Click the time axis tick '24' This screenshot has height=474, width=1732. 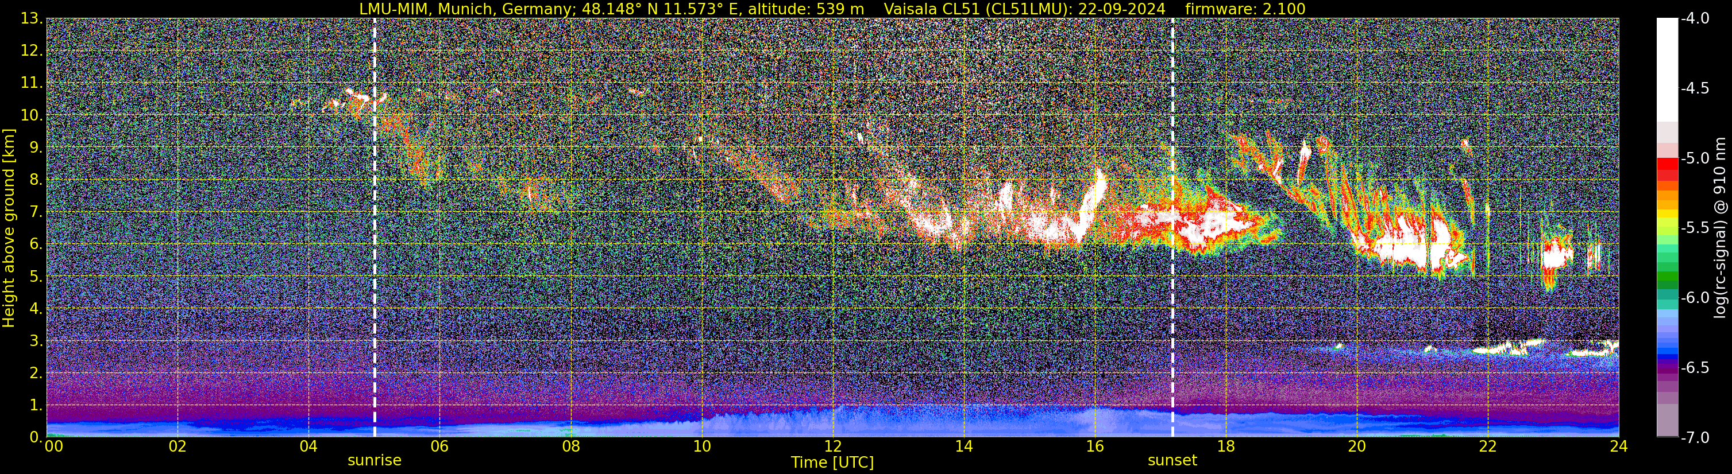[x=1619, y=446]
